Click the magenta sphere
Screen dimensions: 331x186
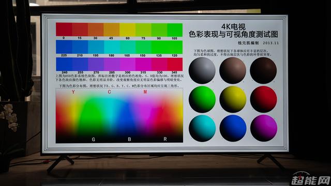[264, 128]
